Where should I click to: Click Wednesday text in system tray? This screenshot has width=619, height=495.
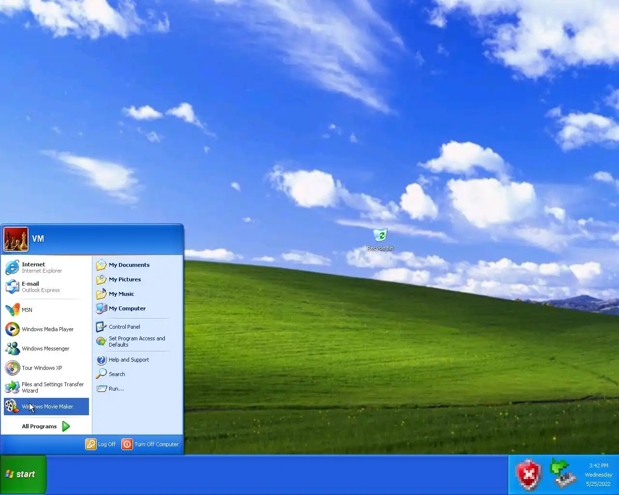point(599,475)
